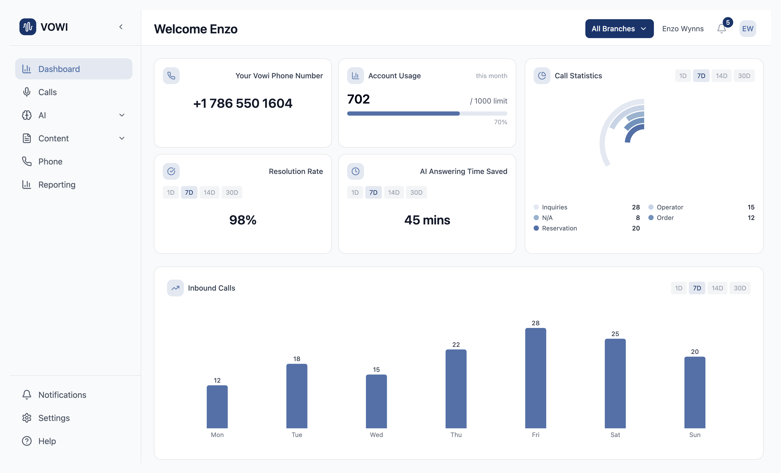Click the notifications bell showing 5 alerts

[722, 29]
